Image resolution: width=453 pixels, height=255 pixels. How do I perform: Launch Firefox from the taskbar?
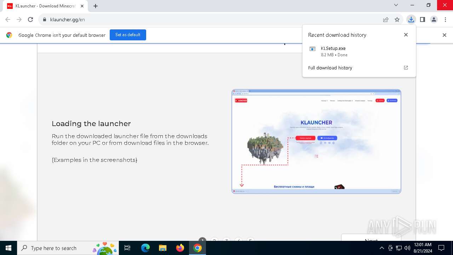[180, 248]
